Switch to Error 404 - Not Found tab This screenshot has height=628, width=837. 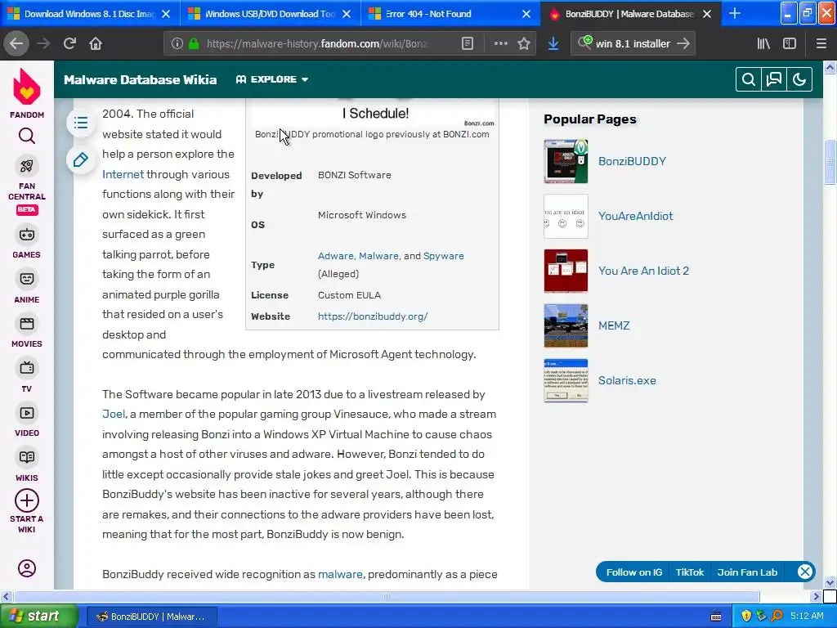[450, 14]
